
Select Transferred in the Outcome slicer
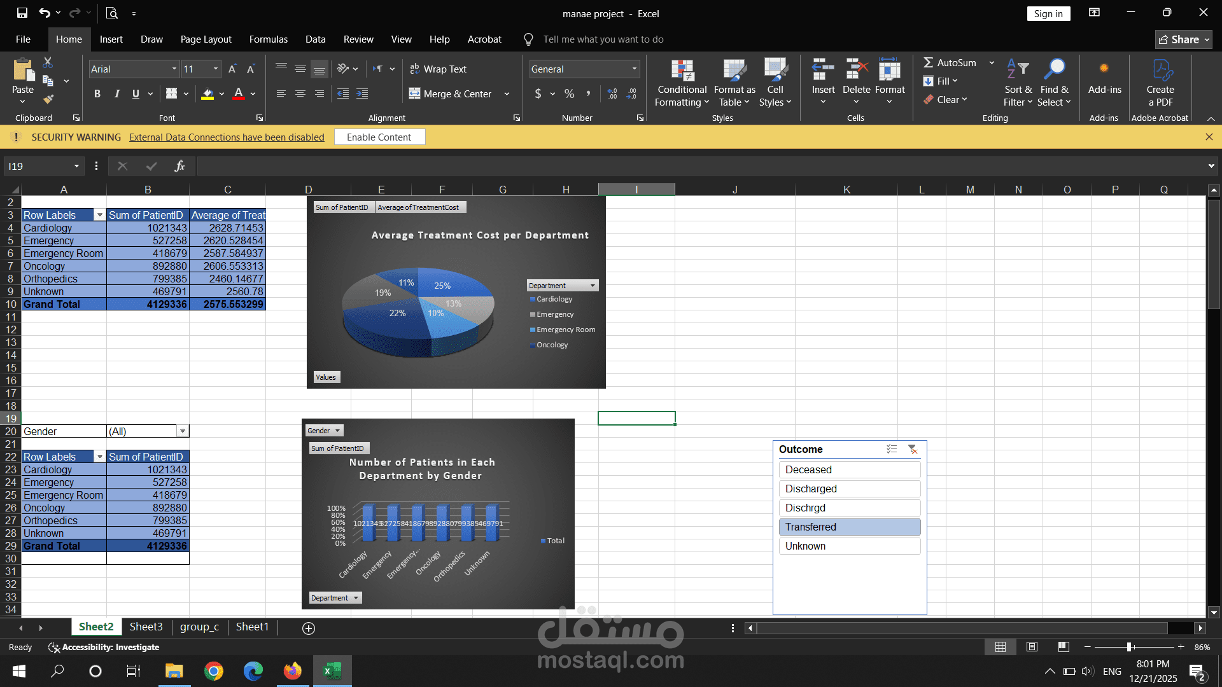tap(849, 527)
